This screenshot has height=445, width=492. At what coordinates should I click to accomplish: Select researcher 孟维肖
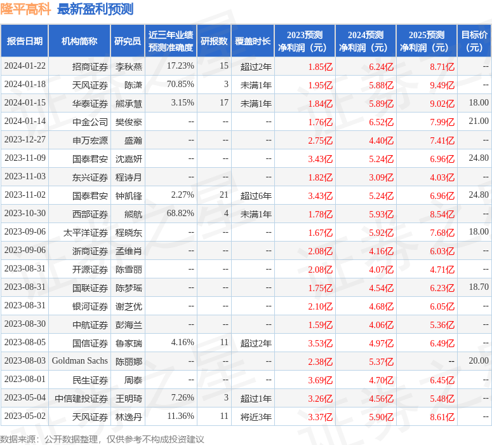point(129,251)
